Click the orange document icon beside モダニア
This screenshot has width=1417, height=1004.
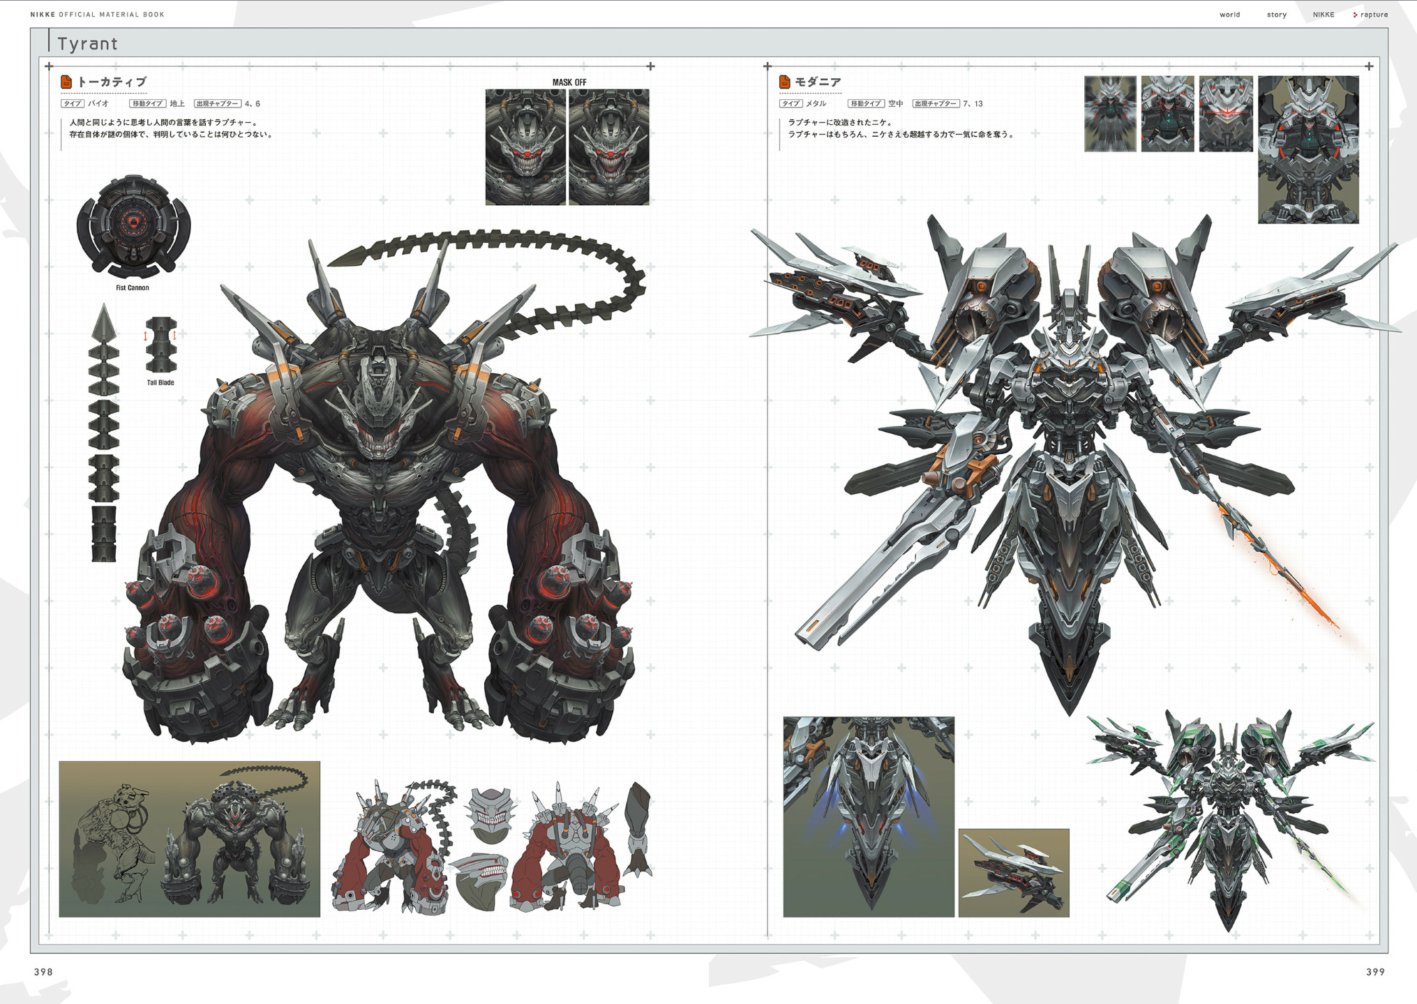784,82
